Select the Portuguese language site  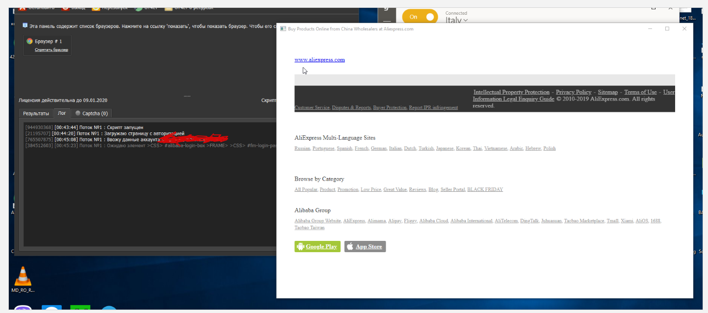pyautogui.click(x=323, y=148)
